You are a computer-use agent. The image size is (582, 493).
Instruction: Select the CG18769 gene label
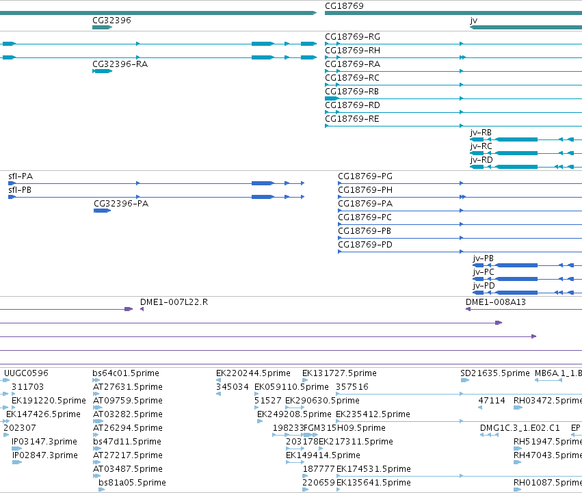[344, 6]
